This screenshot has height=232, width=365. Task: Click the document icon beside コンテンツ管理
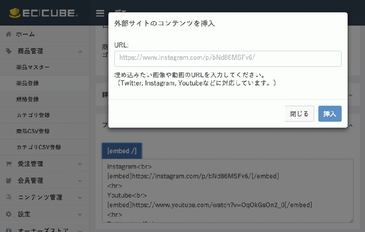[9, 197]
